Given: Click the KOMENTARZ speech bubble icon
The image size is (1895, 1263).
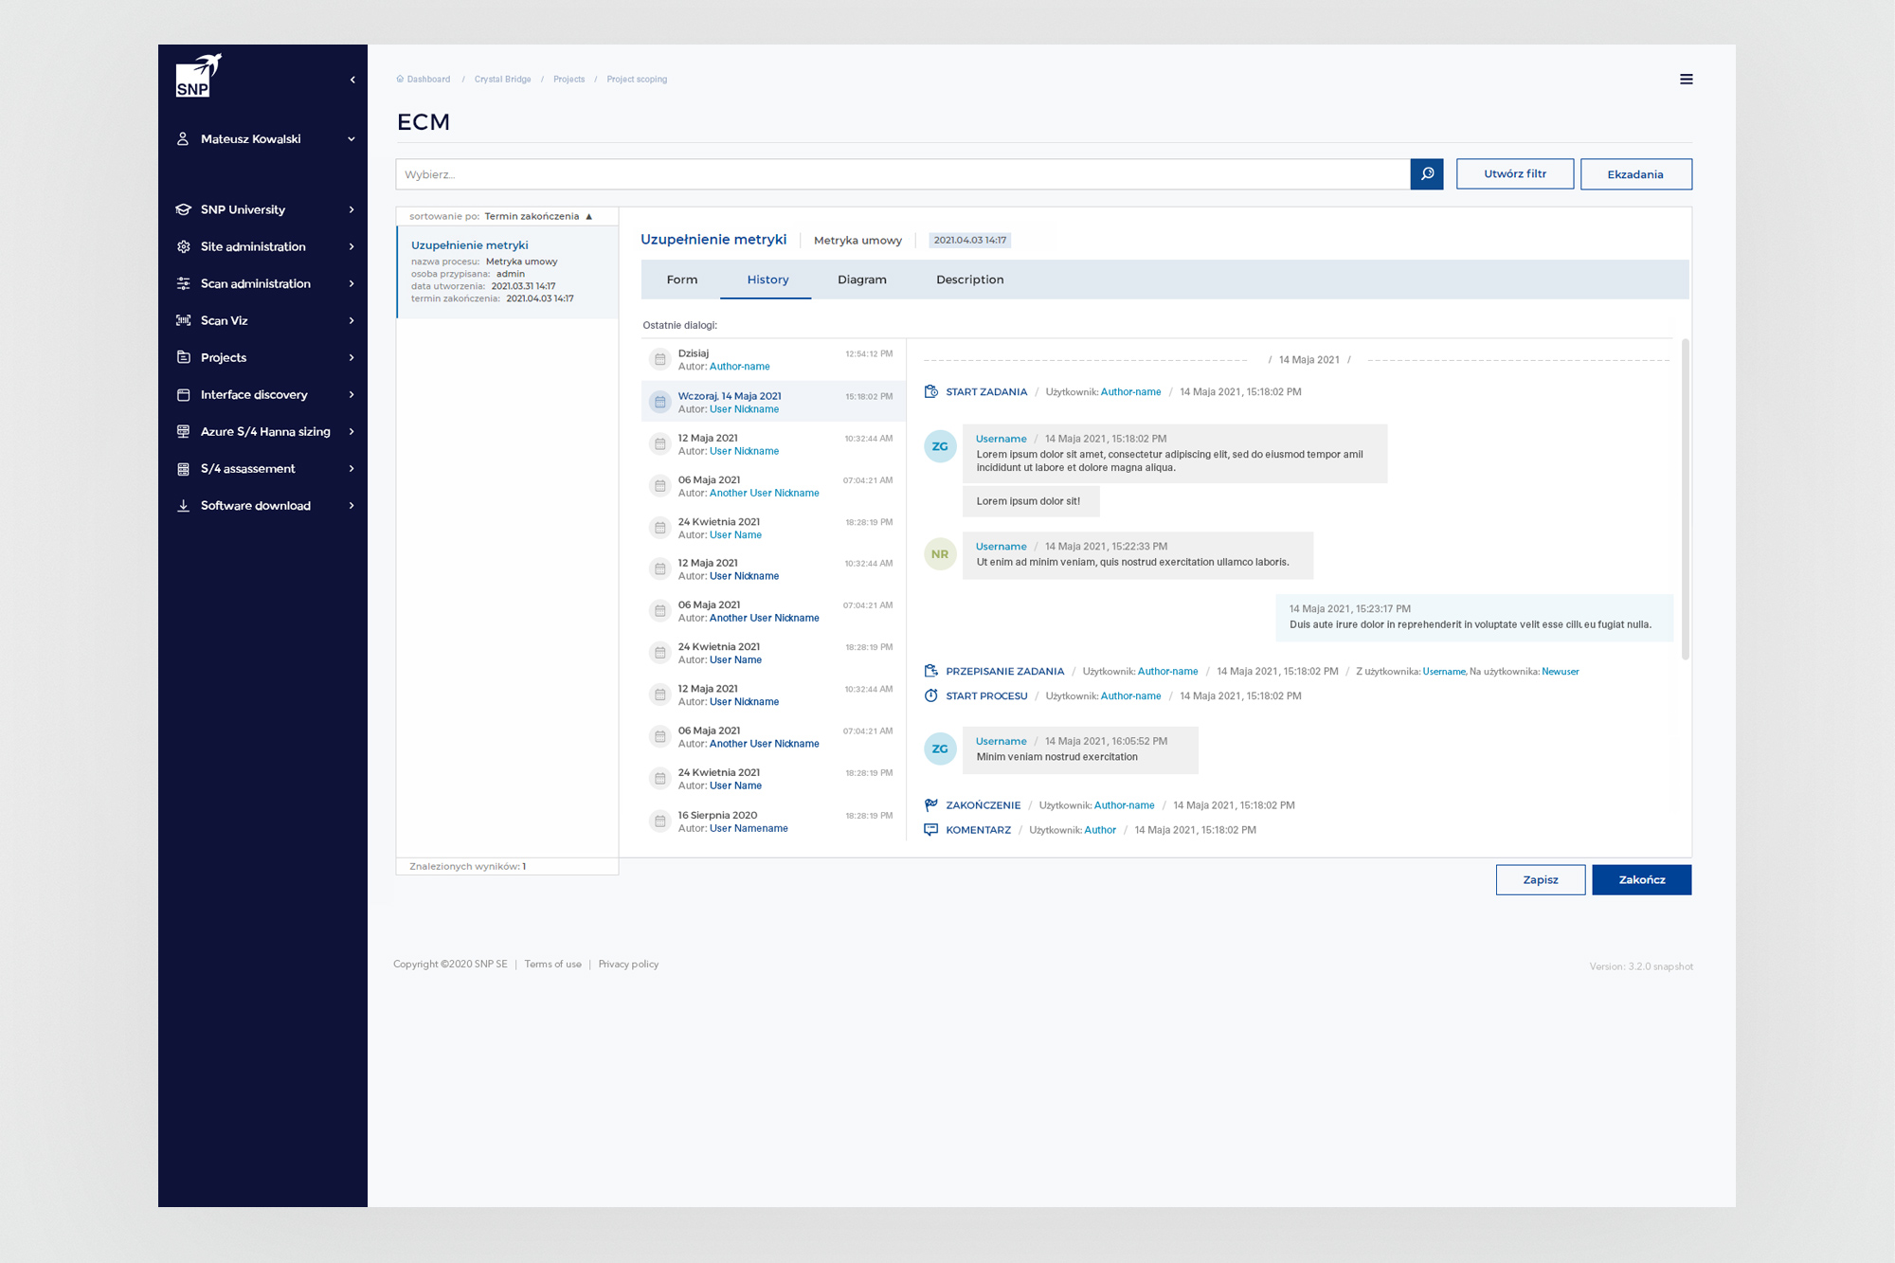Looking at the screenshot, I should pyautogui.click(x=931, y=829).
